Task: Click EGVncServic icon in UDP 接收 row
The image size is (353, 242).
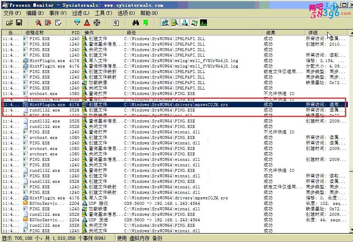Action: tap(25, 203)
